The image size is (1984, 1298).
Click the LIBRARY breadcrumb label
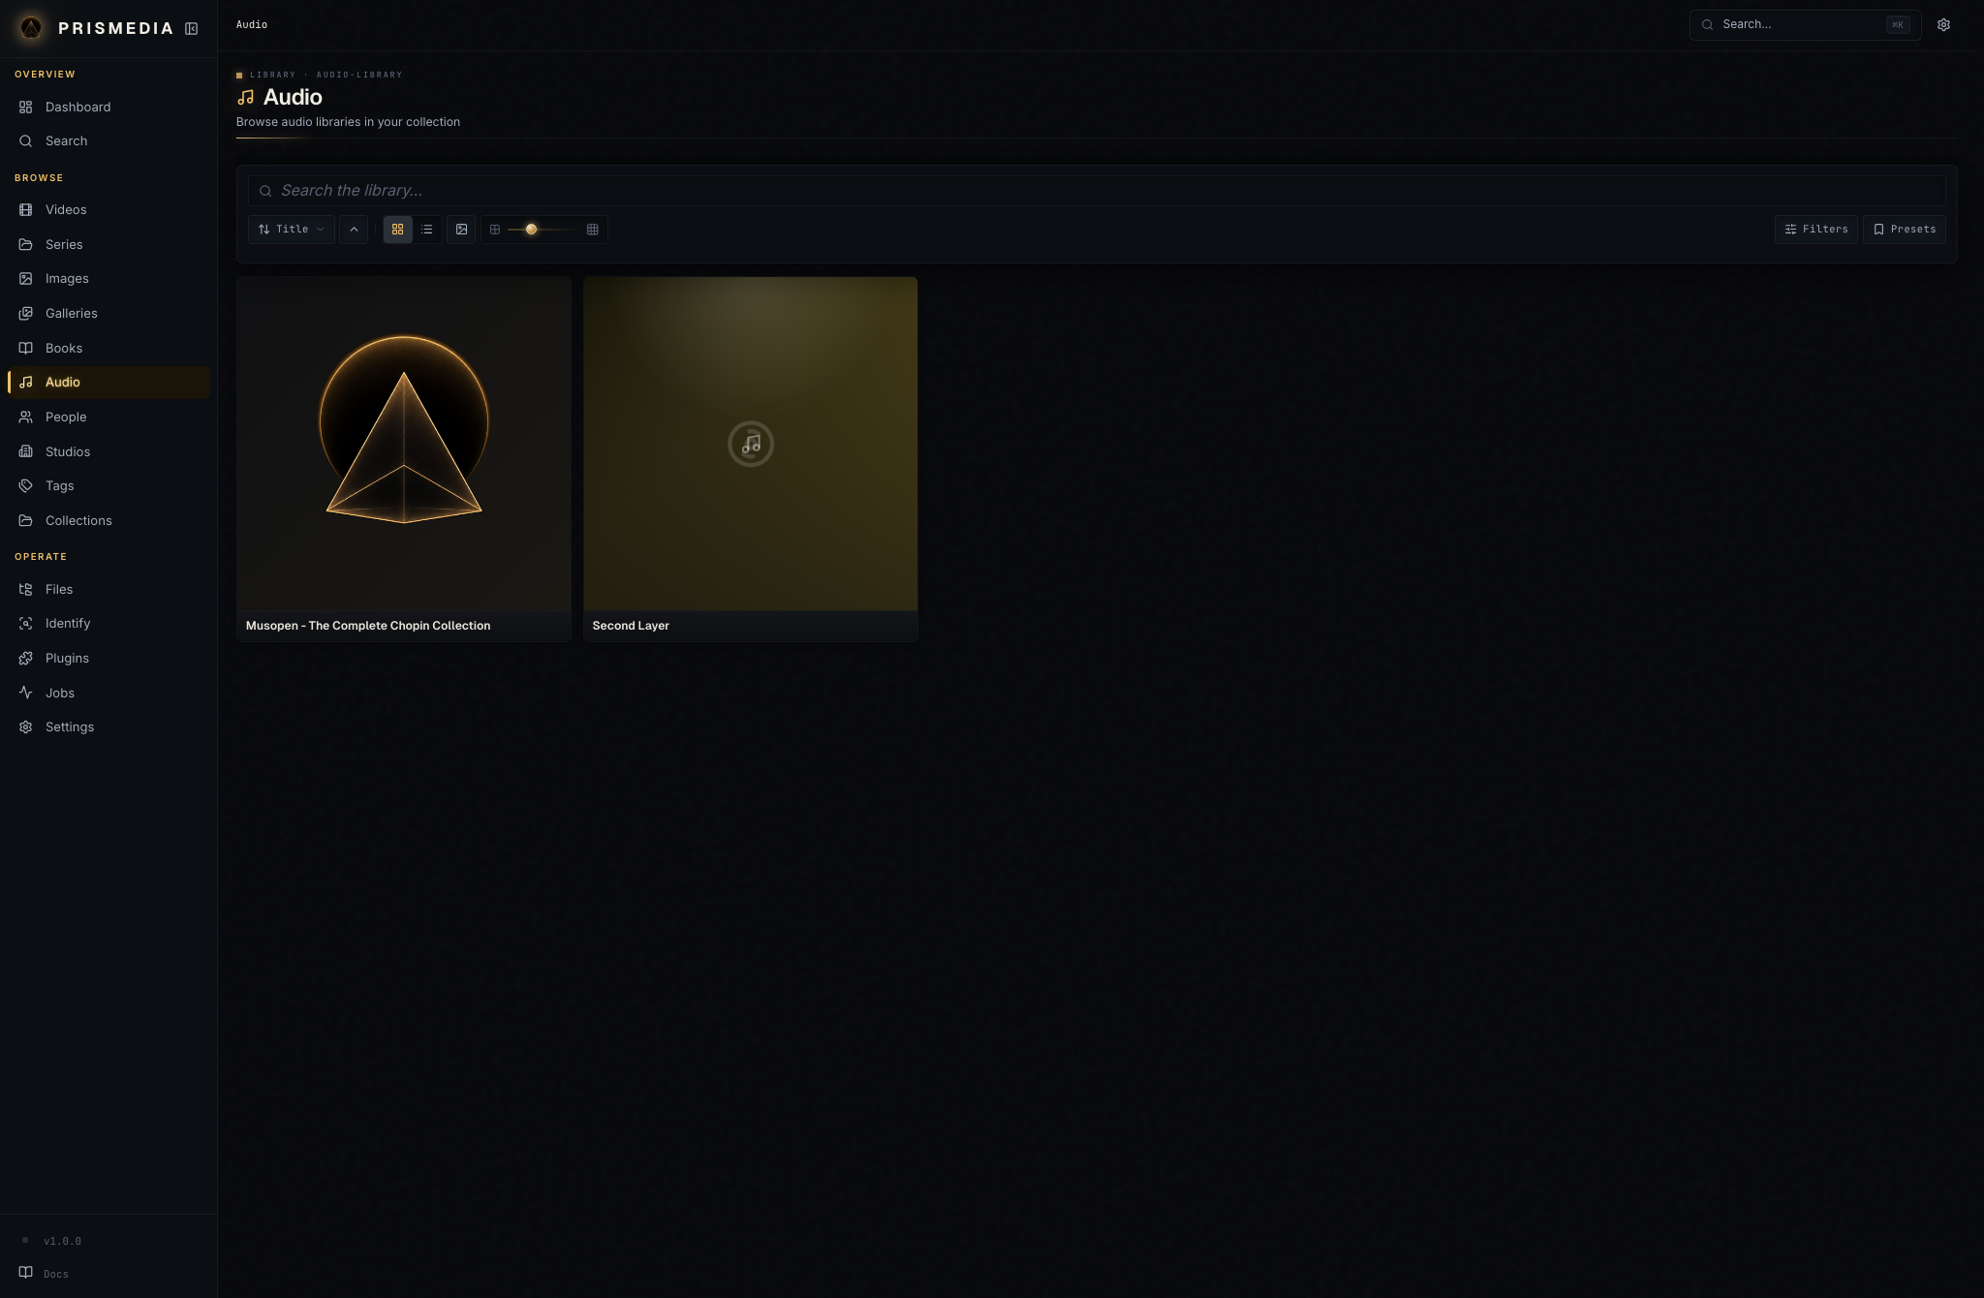tap(272, 75)
